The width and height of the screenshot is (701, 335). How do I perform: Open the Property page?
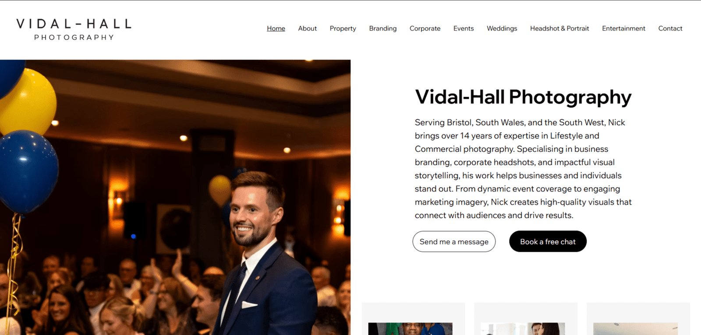coord(343,28)
